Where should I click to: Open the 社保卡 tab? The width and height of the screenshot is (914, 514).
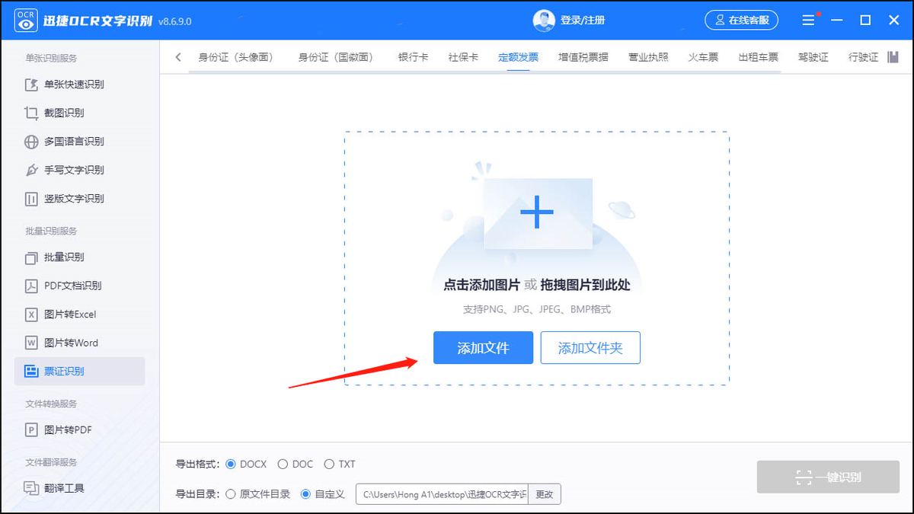tap(463, 57)
